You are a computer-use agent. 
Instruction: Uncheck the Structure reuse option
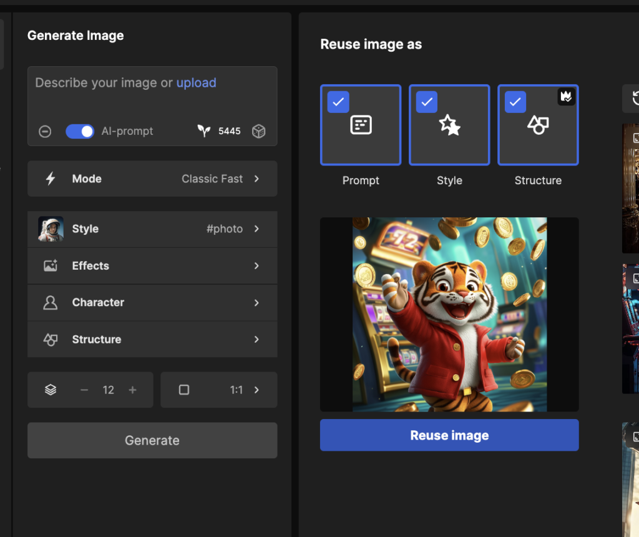515,102
